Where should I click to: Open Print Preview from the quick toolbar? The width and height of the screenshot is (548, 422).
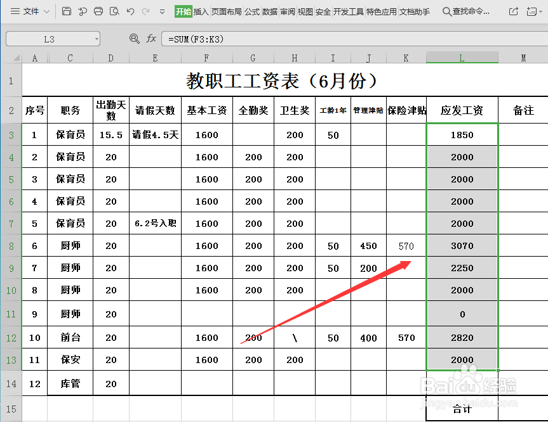tap(114, 11)
